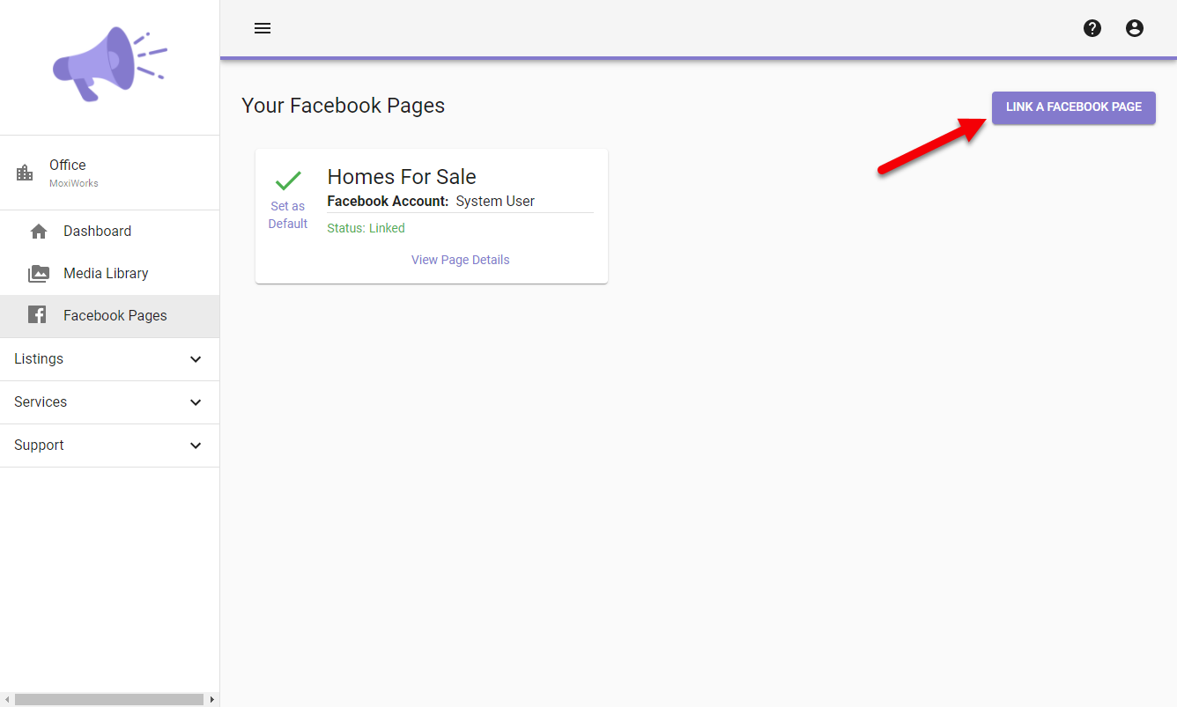Click the help question mark icon
Image resolution: width=1177 pixels, height=707 pixels.
coord(1092,28)
